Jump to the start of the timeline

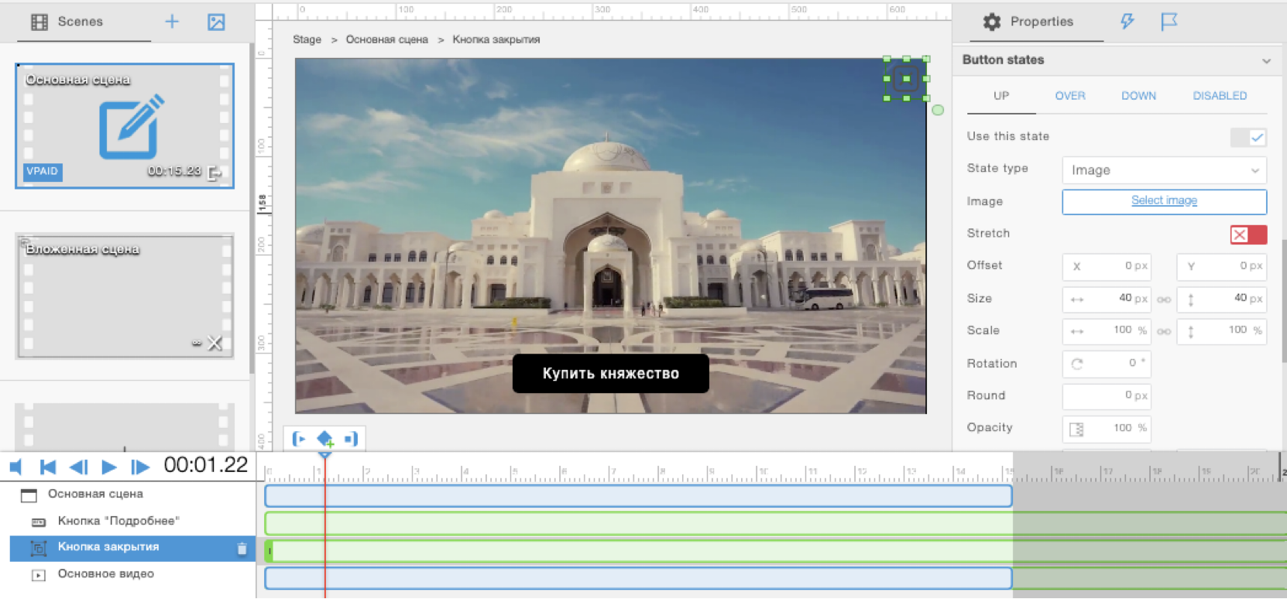[x=48, y=467]
